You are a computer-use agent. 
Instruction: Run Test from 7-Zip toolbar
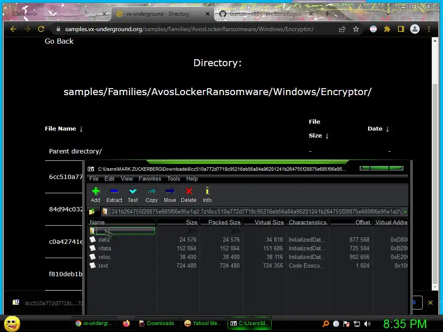(132, 195)
